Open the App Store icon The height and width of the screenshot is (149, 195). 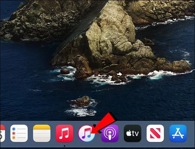coord(178,133)
